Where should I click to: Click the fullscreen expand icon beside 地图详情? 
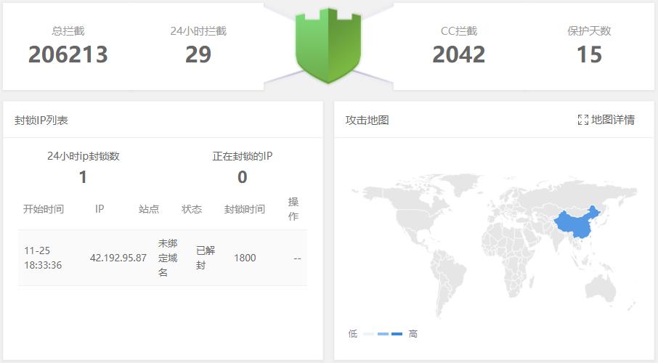pos(583,120)
